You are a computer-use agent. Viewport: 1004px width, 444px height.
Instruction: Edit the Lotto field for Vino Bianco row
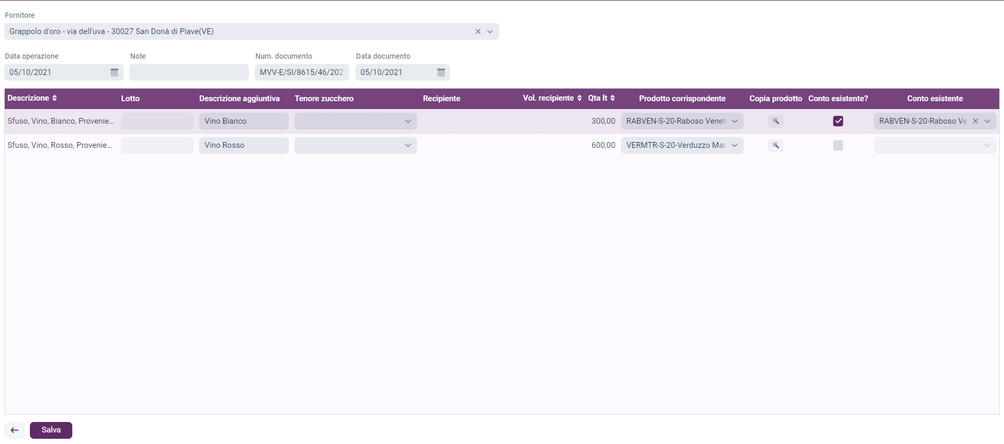(157, 121)
